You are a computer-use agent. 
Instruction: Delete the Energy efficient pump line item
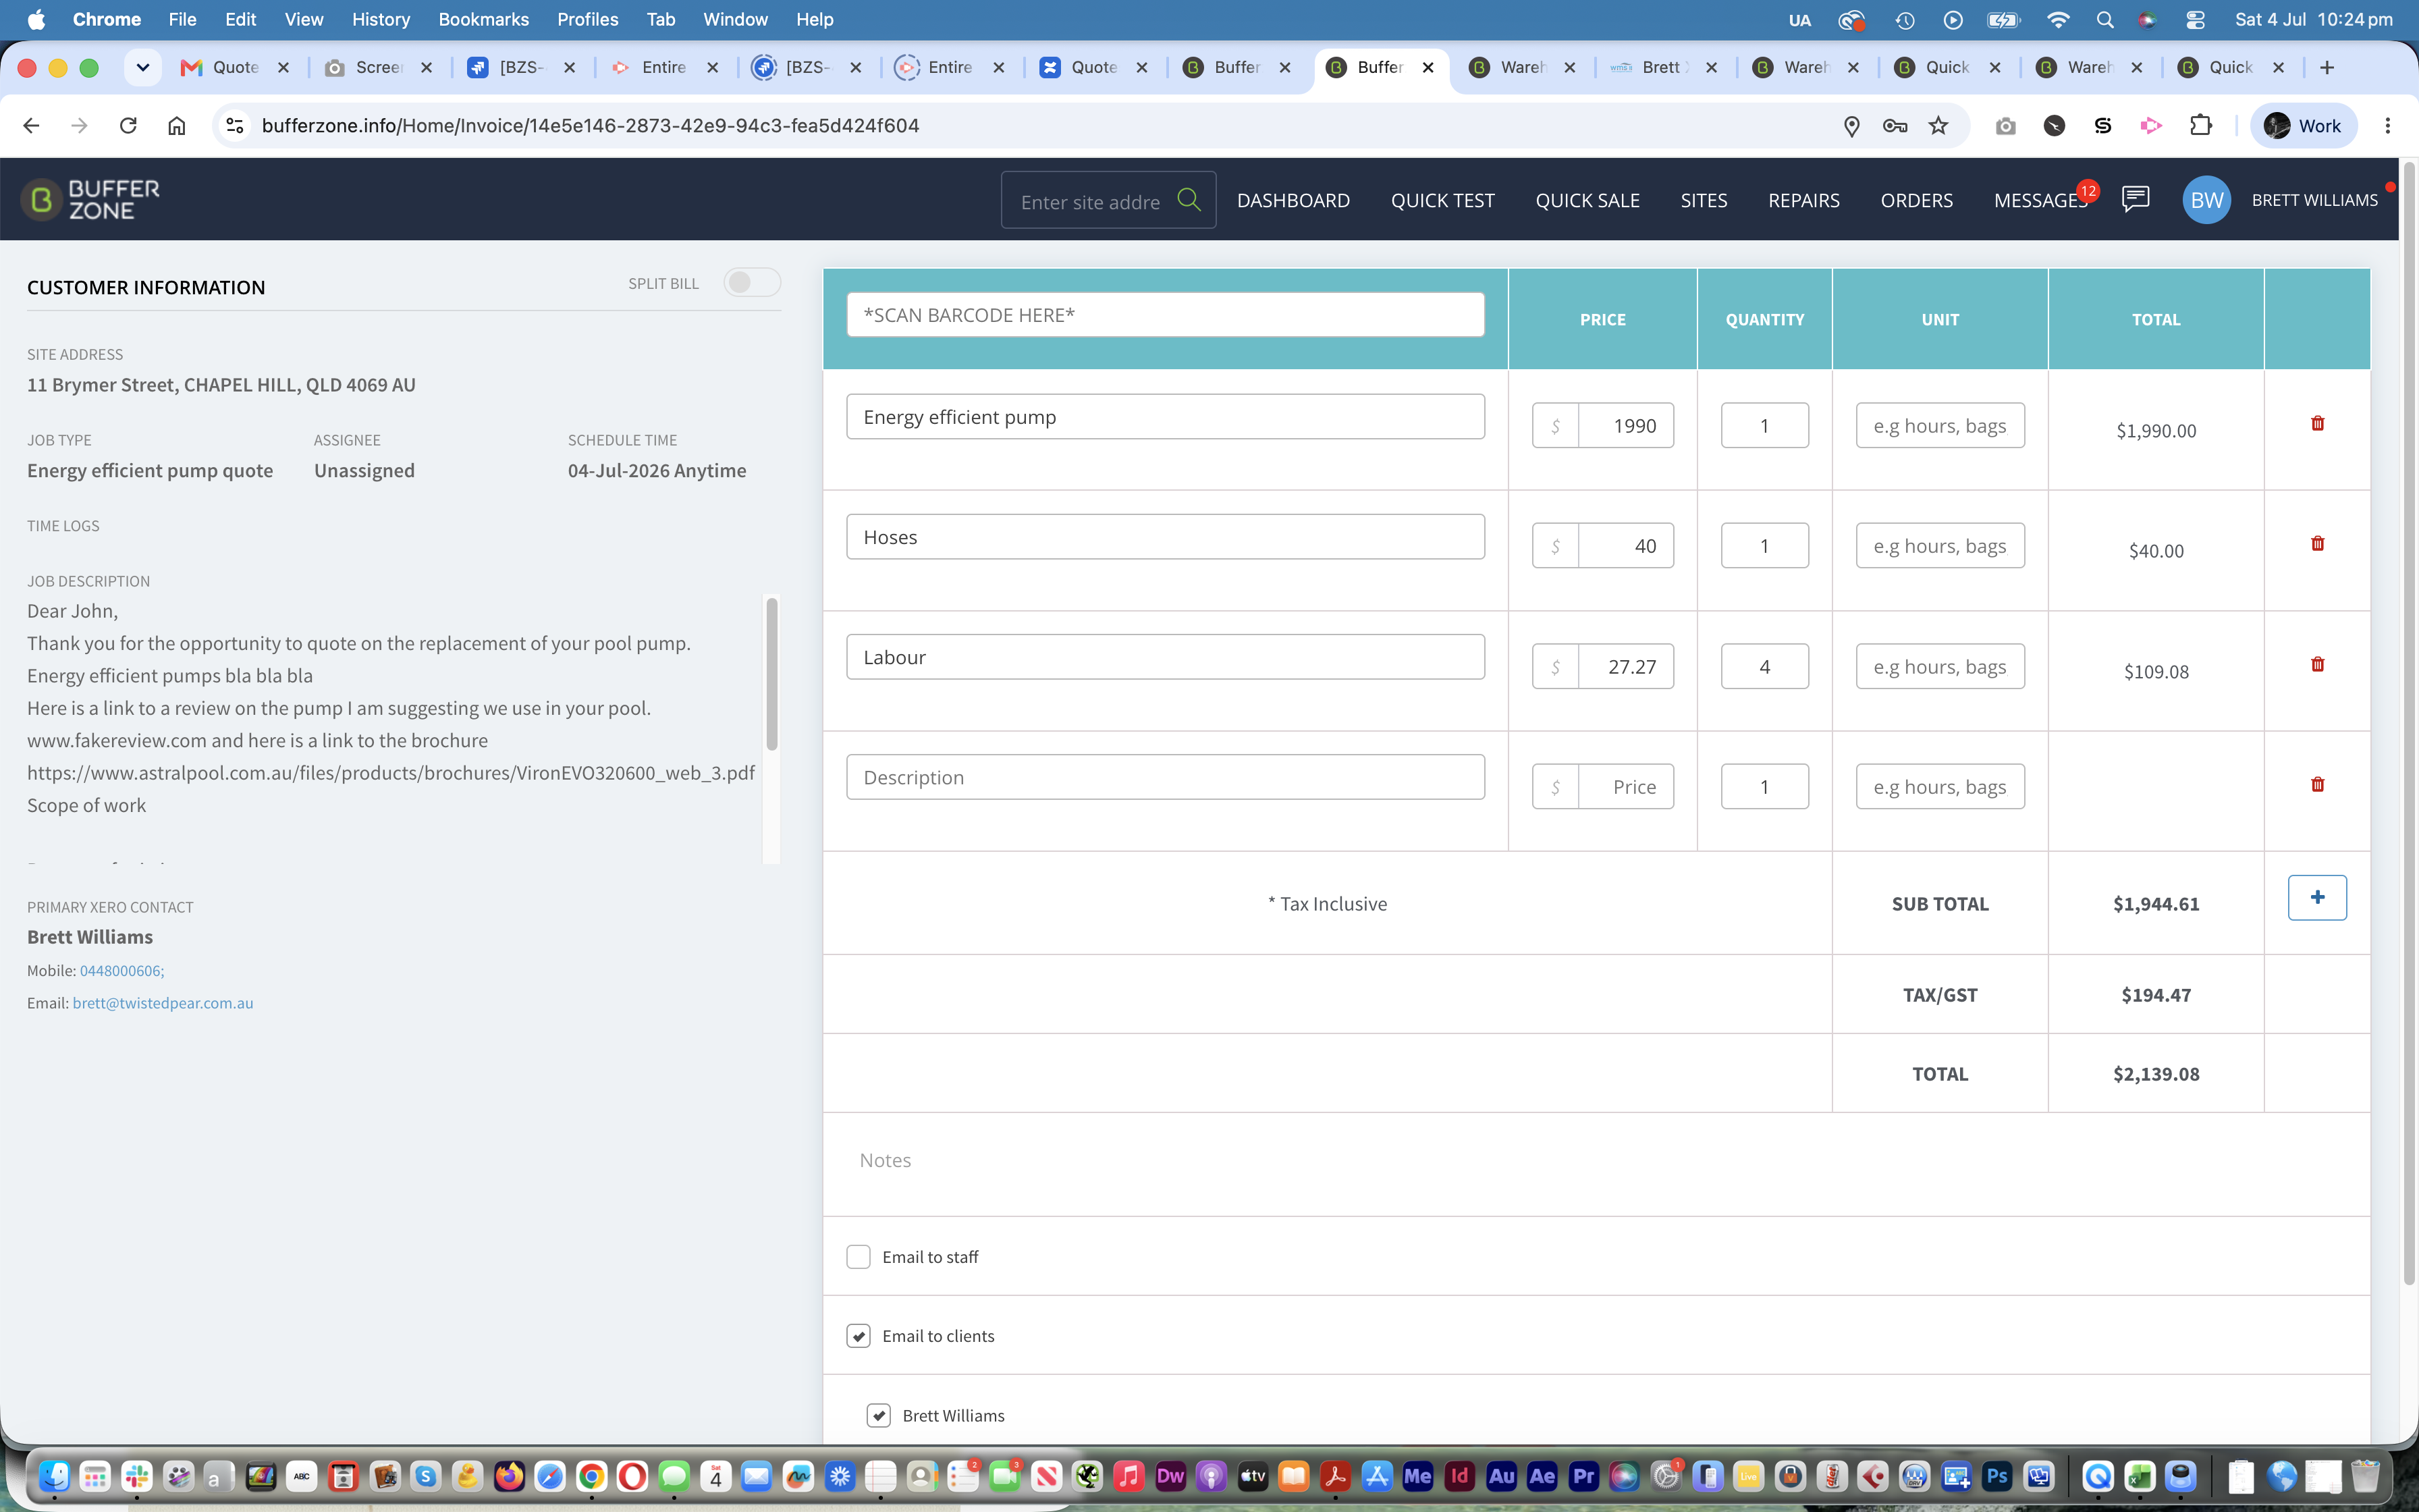point(2317,424)
